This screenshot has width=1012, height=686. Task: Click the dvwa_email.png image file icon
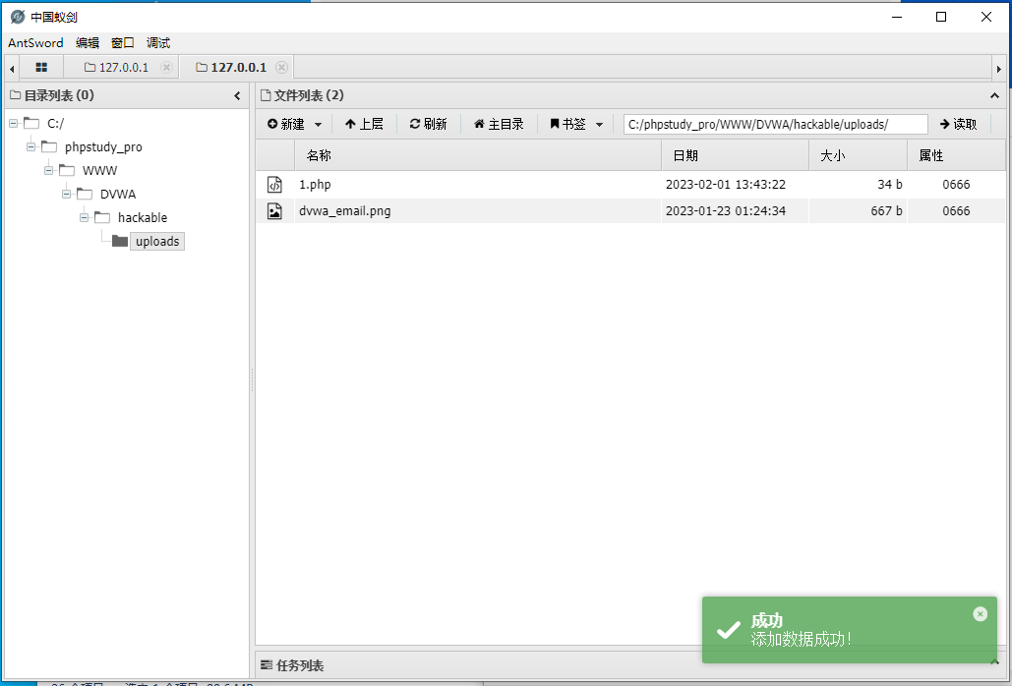[x=275, y=211]
